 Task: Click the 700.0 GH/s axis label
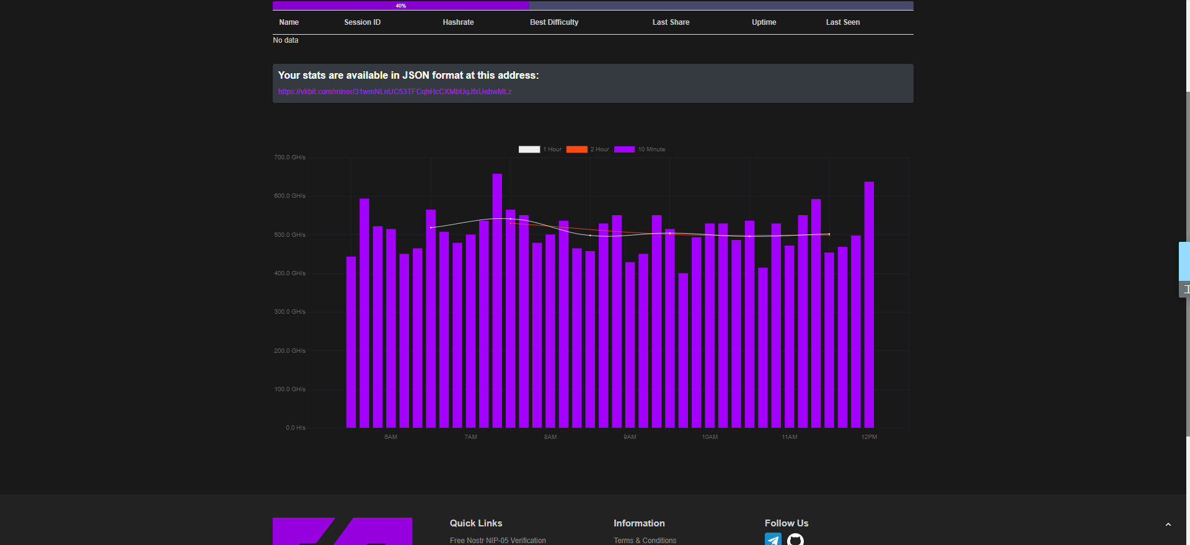pyautogui.click(x=289, y=157)
